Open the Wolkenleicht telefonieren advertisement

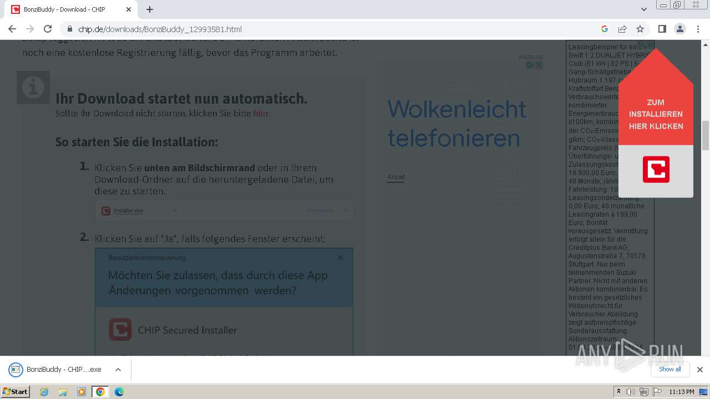point(457,124)
